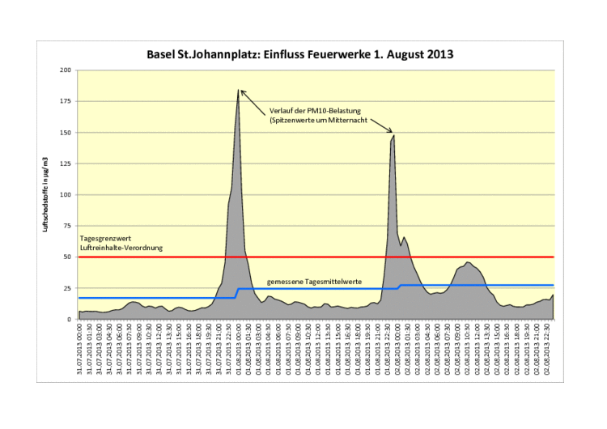Click the 'gemessene Tagesmittelwerte' label
The image size is (607, 429).
pyautogui.click(x=313, y=282)
